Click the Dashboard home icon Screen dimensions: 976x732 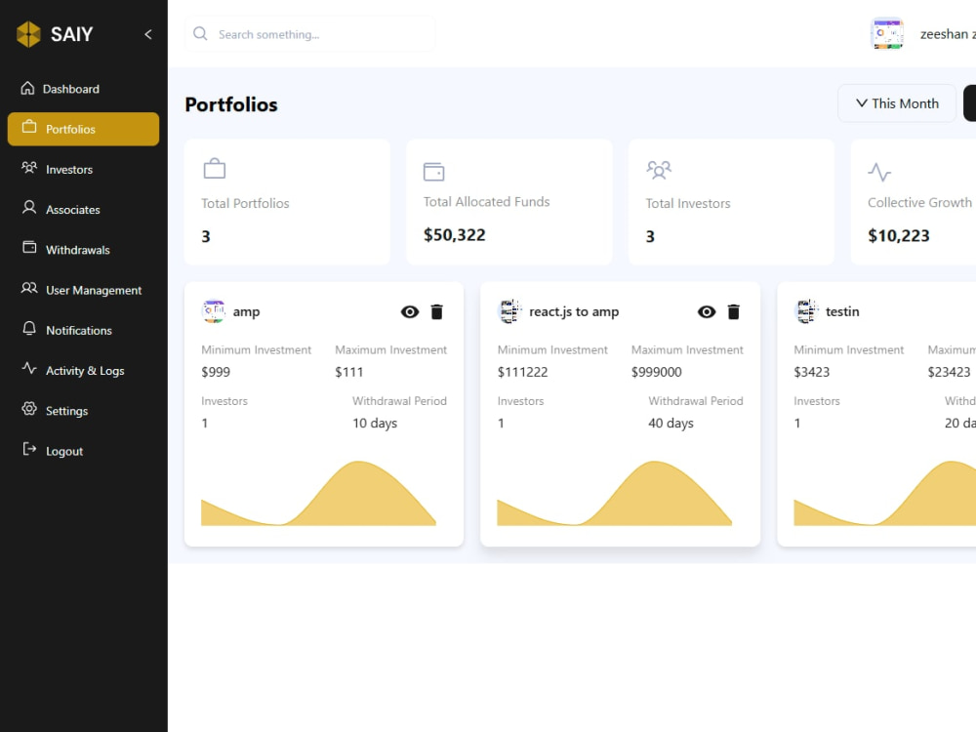27,88
